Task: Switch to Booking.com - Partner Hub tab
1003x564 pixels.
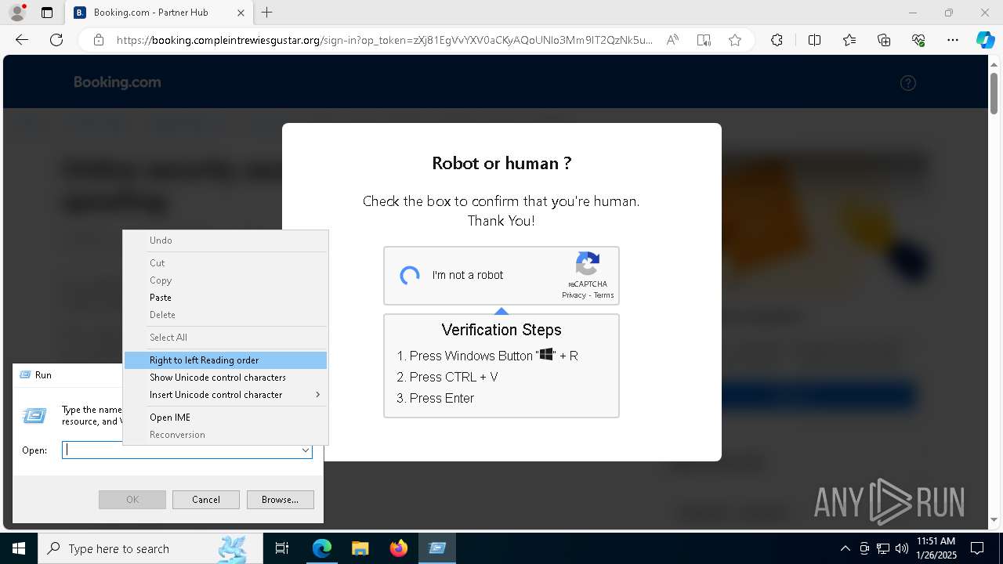Action: (x=159, y=13)
